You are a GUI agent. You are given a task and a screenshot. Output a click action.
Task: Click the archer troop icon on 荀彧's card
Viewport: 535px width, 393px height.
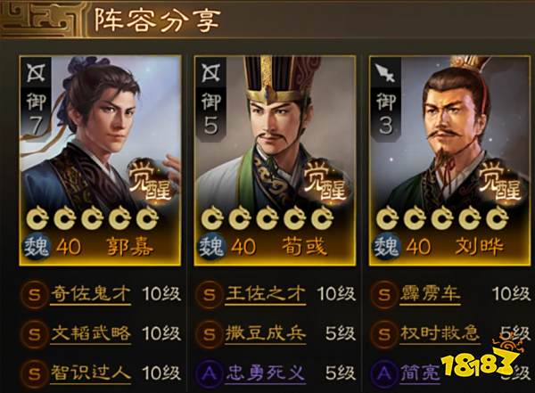pyautogui.click(x=210, y=73)
